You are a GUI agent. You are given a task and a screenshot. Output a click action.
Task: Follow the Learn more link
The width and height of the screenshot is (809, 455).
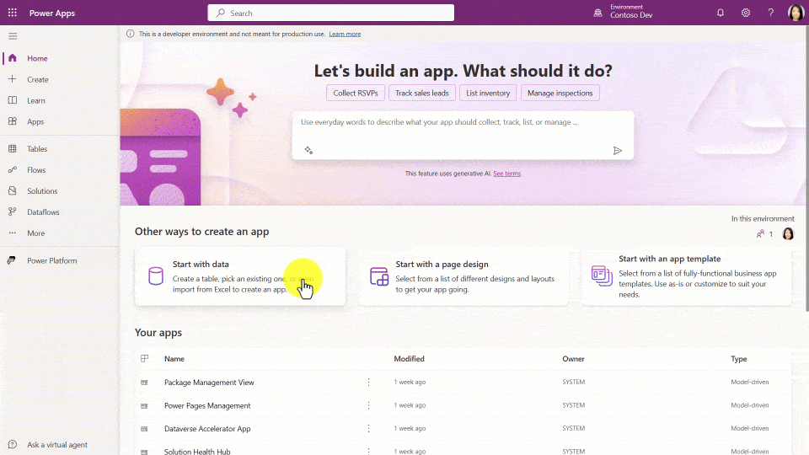pos(345,34)
